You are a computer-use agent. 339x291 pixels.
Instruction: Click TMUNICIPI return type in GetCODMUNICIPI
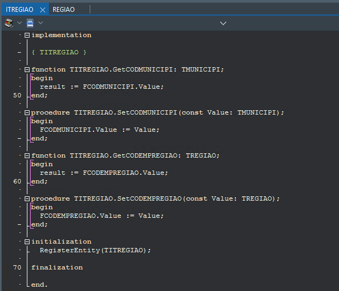coord(200,69)
